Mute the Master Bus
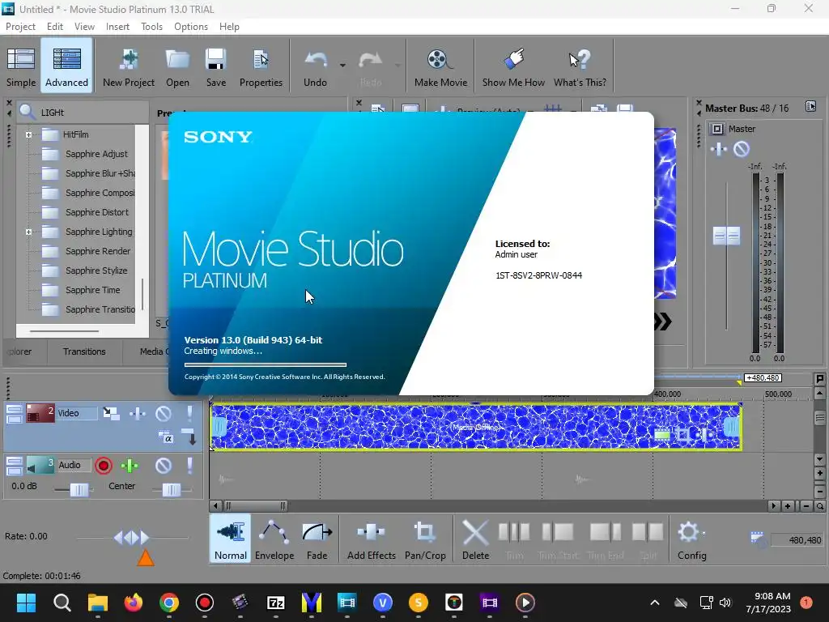 [x=742, y=149]
